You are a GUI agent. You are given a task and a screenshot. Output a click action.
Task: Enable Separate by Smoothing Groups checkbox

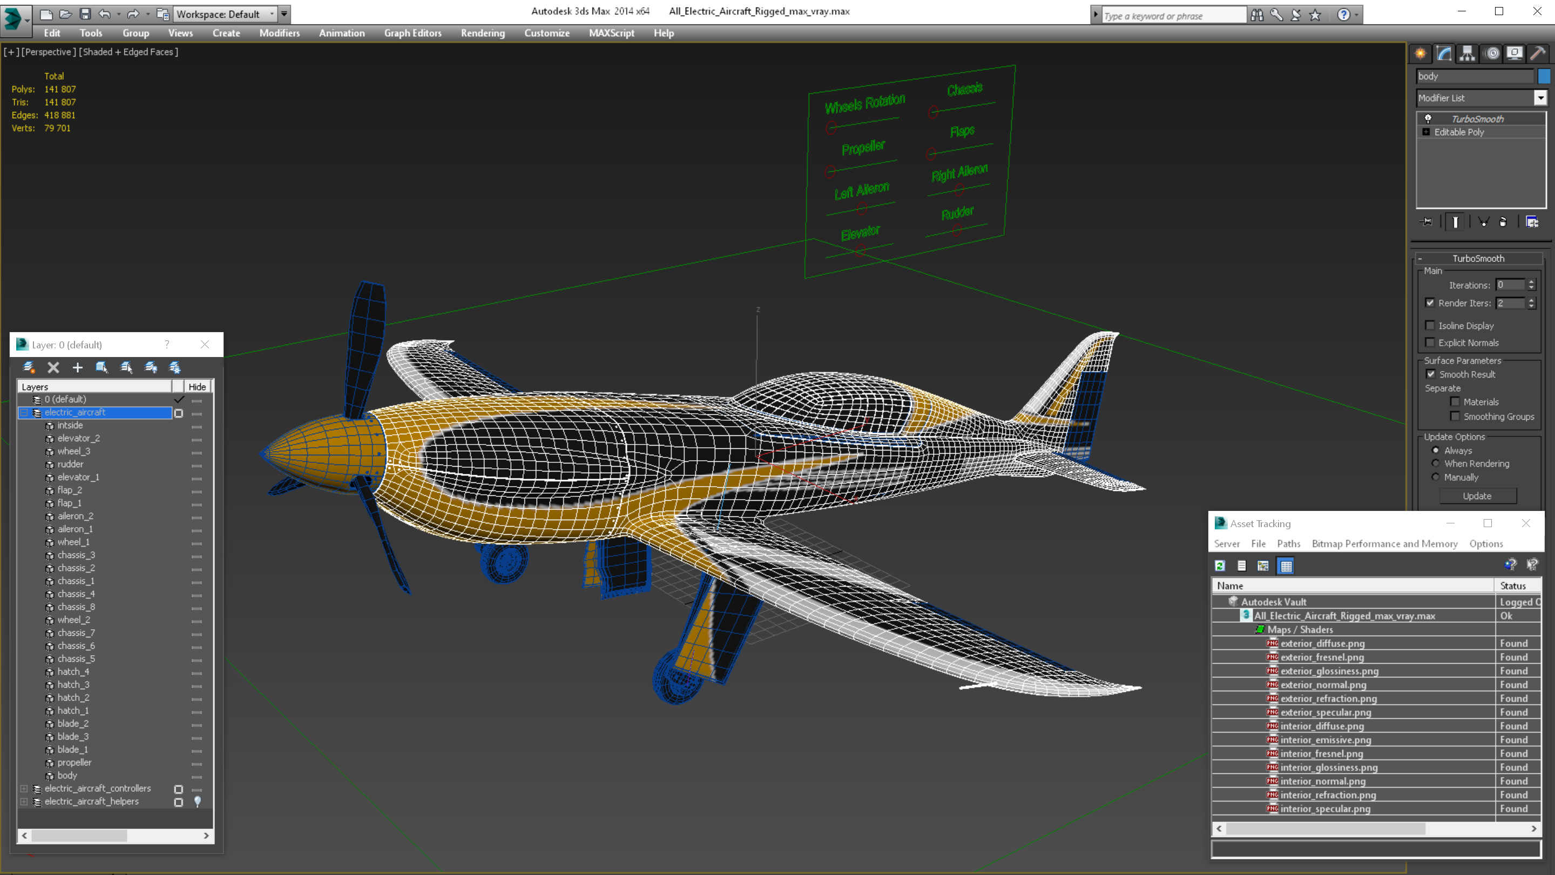pyautogui.click(x=1455, y=416)
